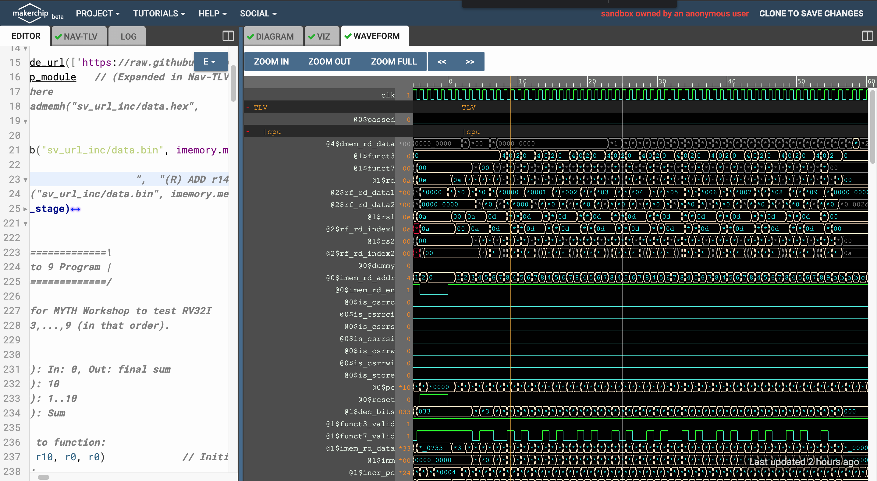Expand folded code marker after _stage)
This screenshot has width=877, height=481.
(75, 209)
